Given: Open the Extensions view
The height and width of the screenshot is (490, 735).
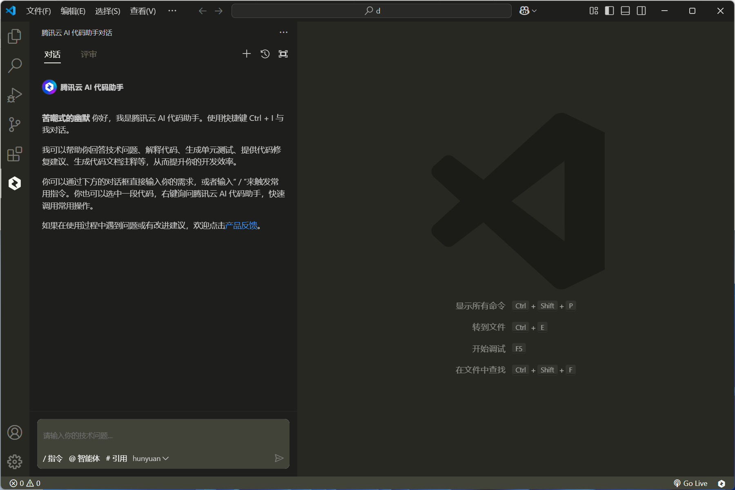Looking at the screenshot, I should tap(15, 154).
